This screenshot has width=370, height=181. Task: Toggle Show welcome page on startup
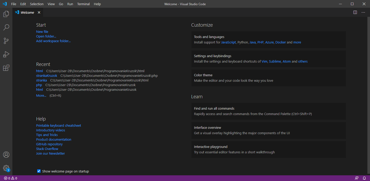click(39, 171)
